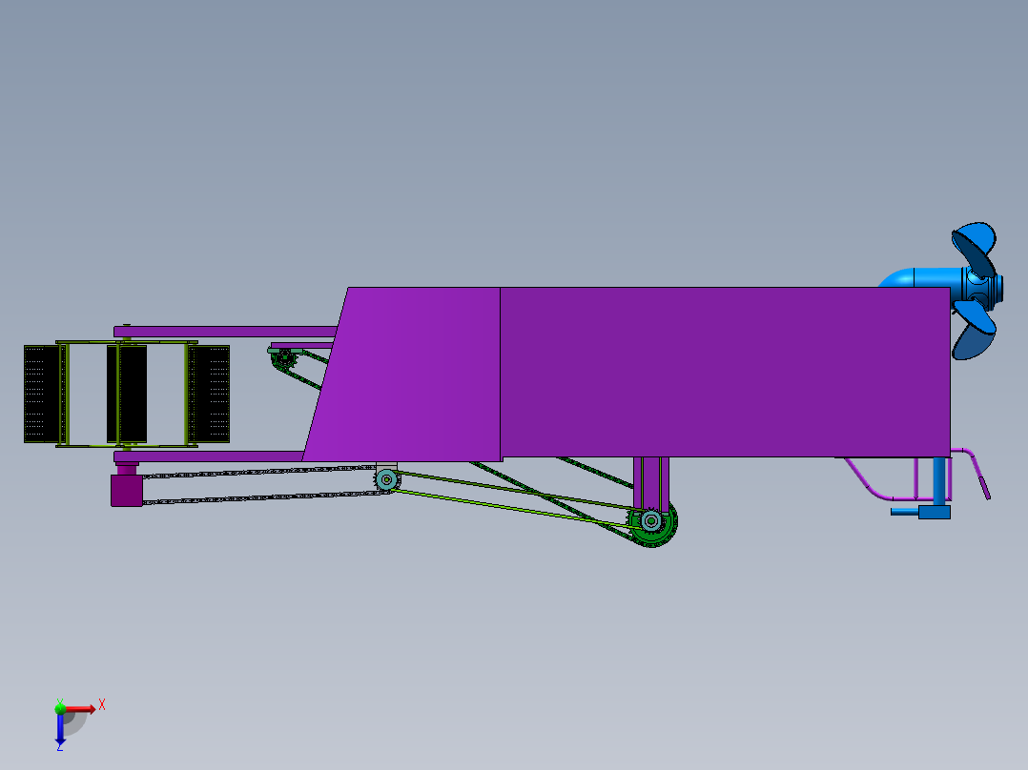1028x770 pixels.
Task: Select the upper purple arm bar
Action: [225, 332]
